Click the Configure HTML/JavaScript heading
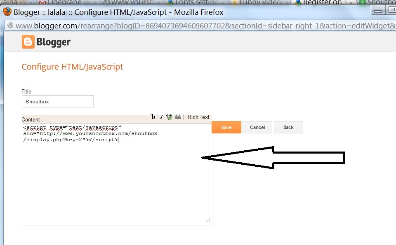Image resolution: width=396 pixels, height=245 pixels. pyautogui.click(x=72, y=67)
